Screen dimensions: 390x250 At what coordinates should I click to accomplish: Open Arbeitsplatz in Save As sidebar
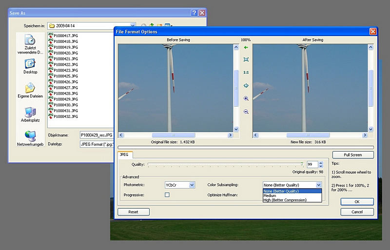[x=30, y=115]
